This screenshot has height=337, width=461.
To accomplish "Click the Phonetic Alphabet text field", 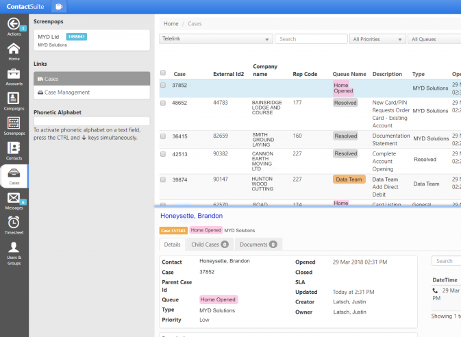I will click(92, 121).
